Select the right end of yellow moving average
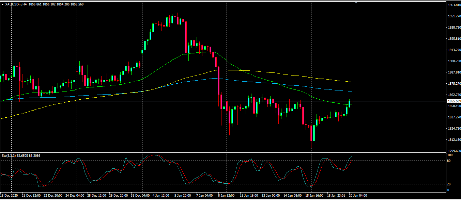 coord(351,82)
